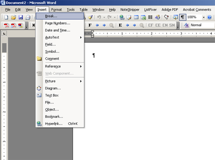Click the Format Painter brush icon

coord(90,17)
